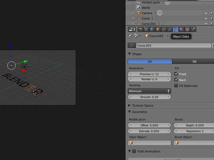Click the RenderLayers icon in the outliner
Screen dimensions: 214x160
(x=138, y=2)
